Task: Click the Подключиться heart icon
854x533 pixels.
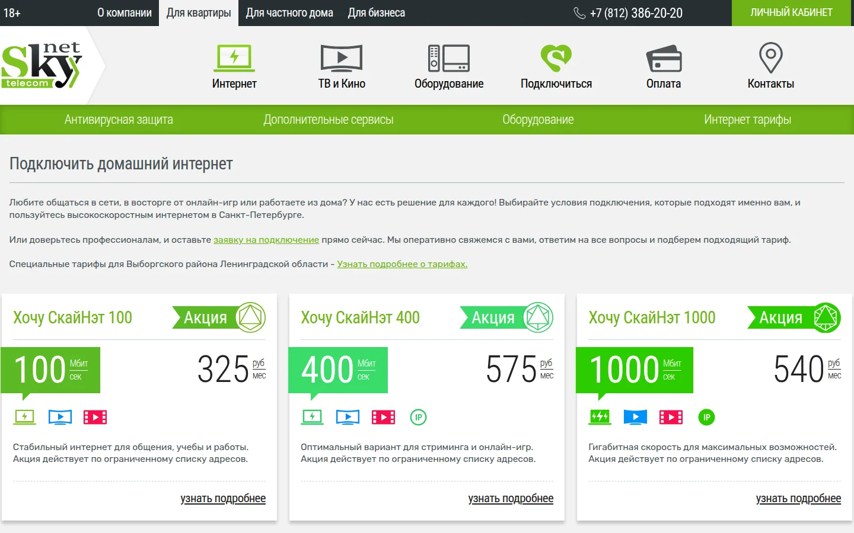Action: pyautogui.click(x=556, y=58)
